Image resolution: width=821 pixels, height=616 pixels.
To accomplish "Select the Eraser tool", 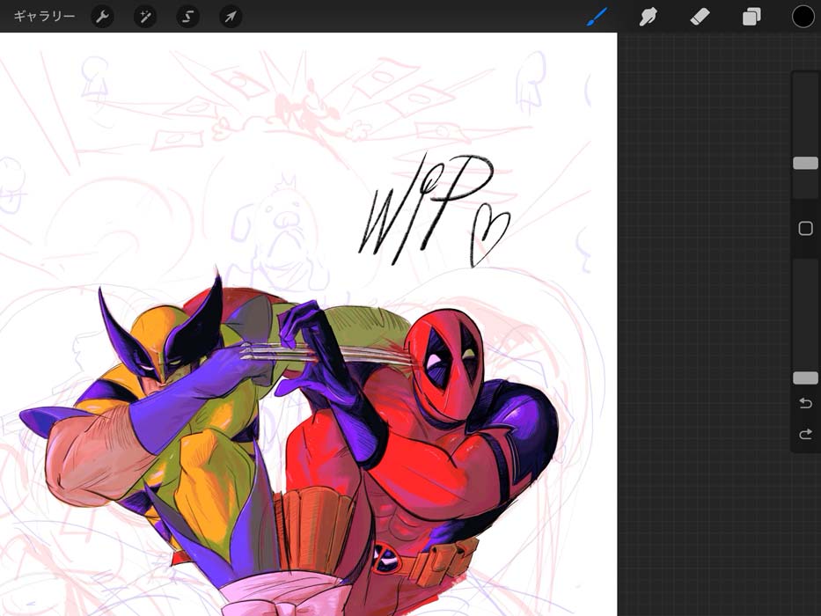I will (x=700, y=17).
